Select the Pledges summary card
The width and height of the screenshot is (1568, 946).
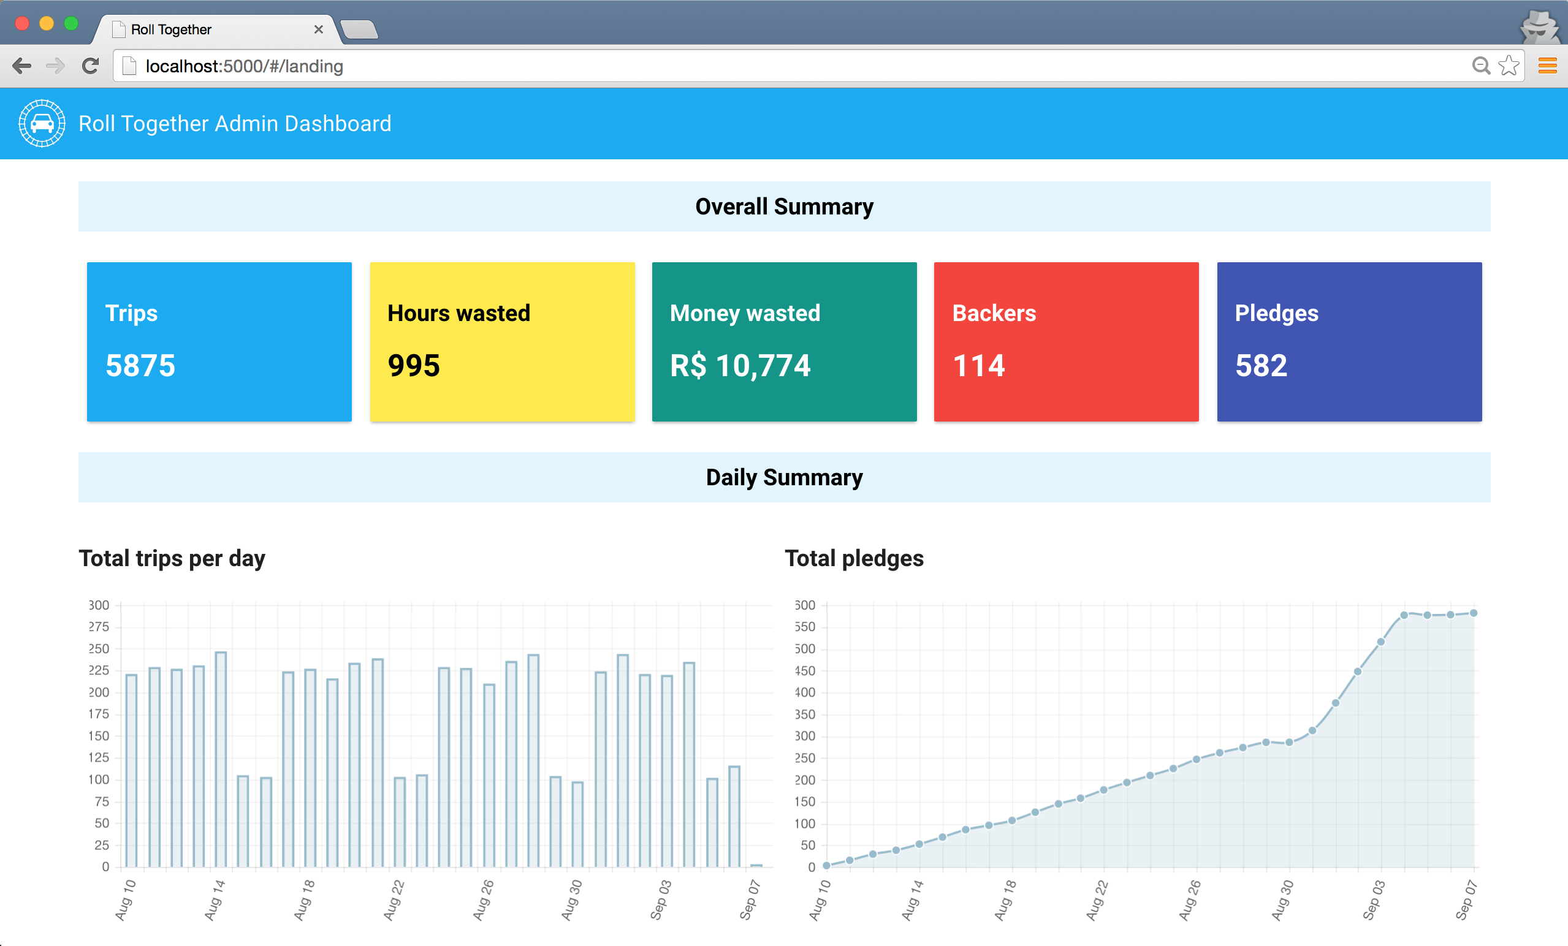[1349, 342]
